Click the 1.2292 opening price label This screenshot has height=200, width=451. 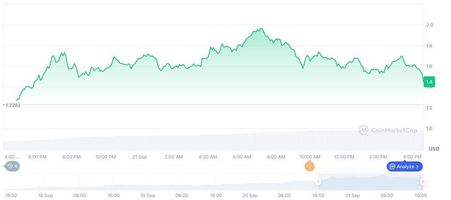pos(13,105)
